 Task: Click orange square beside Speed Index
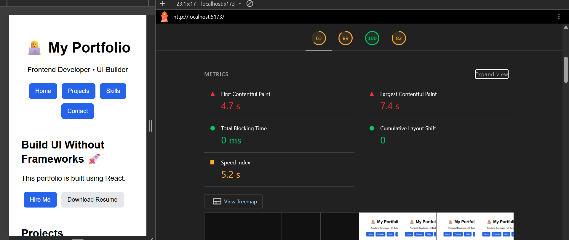tap(212, 162)
